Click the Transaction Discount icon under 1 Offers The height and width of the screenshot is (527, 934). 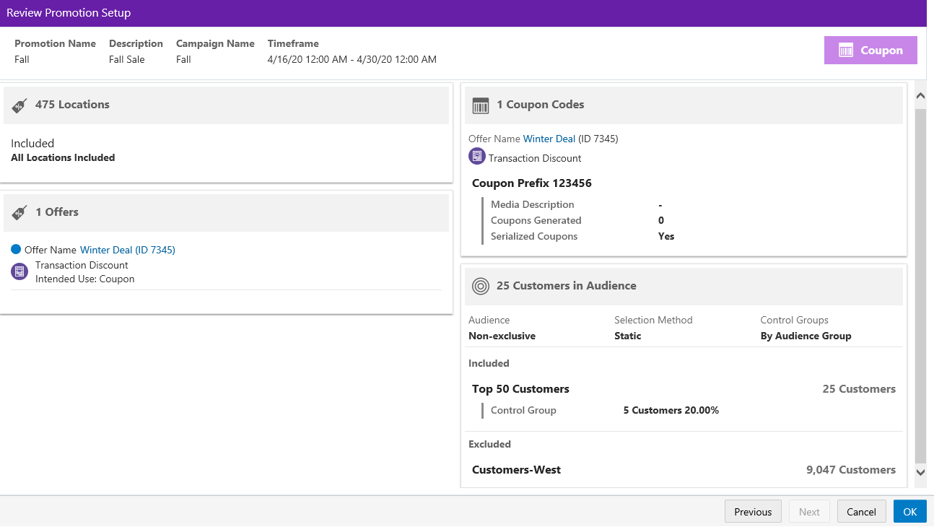tap(20, 271)
